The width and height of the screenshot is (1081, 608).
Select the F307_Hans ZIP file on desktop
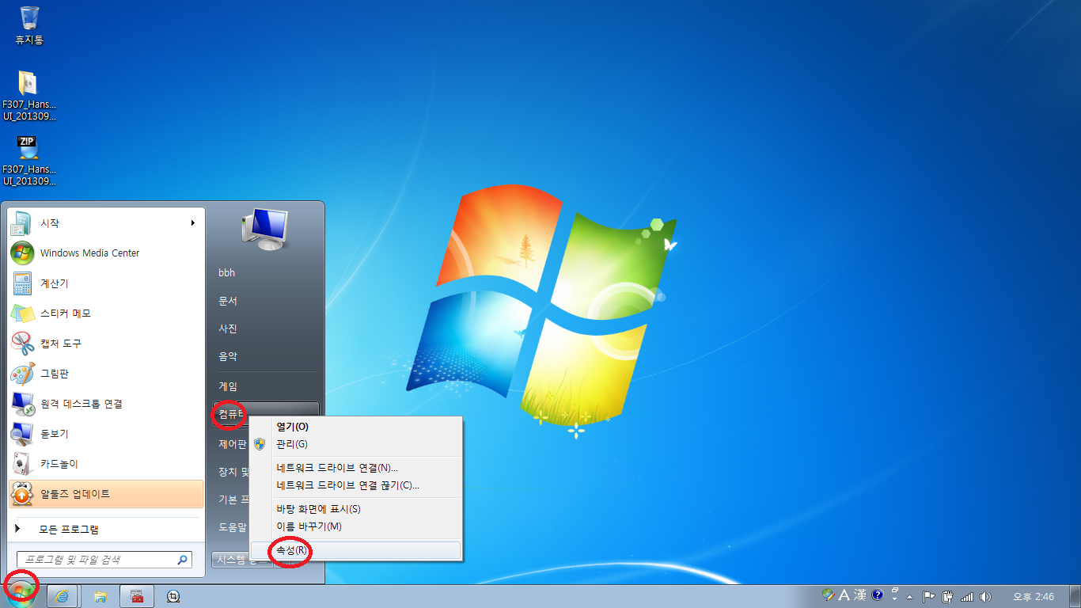pyautogui.click(x=29, y=161)
